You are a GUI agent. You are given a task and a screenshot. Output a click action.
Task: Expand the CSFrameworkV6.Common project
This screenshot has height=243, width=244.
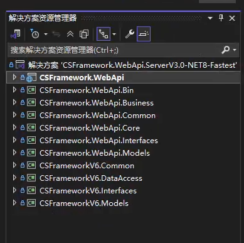14,165
